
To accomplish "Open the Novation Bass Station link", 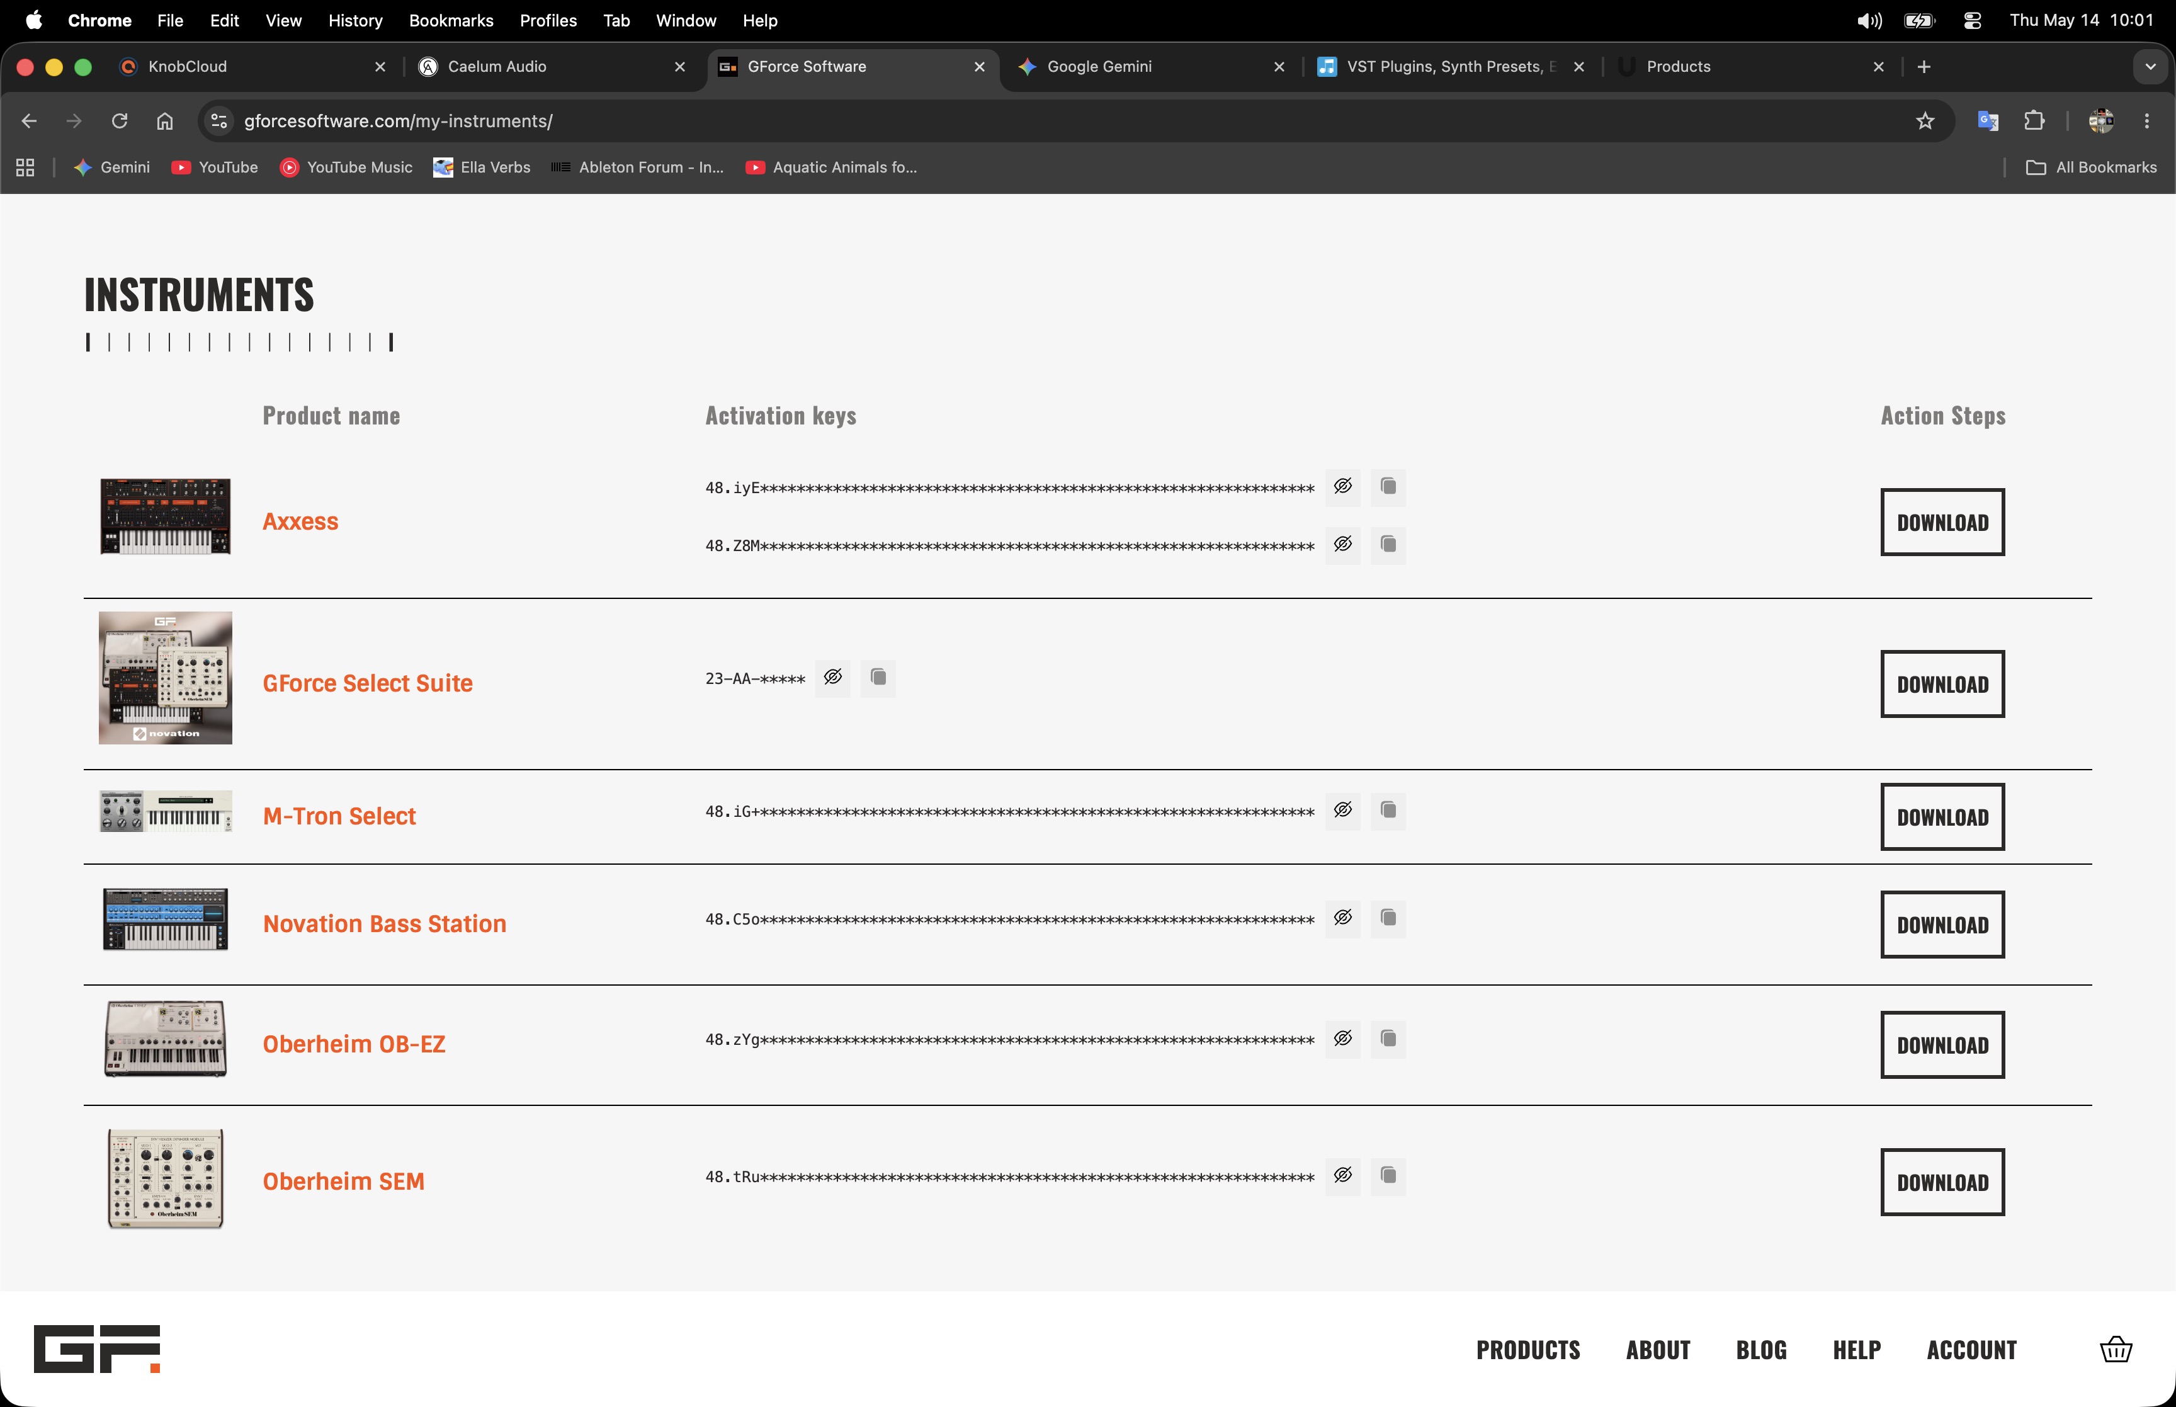I will 385,924.
